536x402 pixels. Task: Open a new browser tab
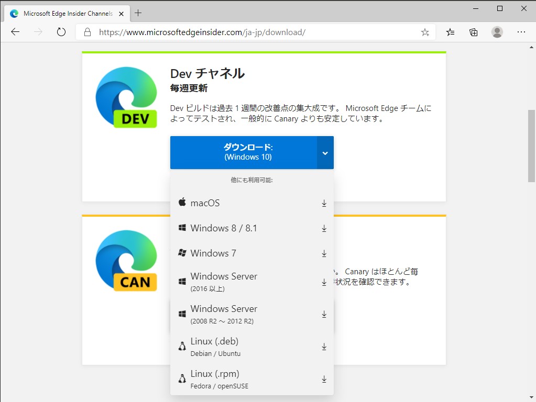point(138,13)
